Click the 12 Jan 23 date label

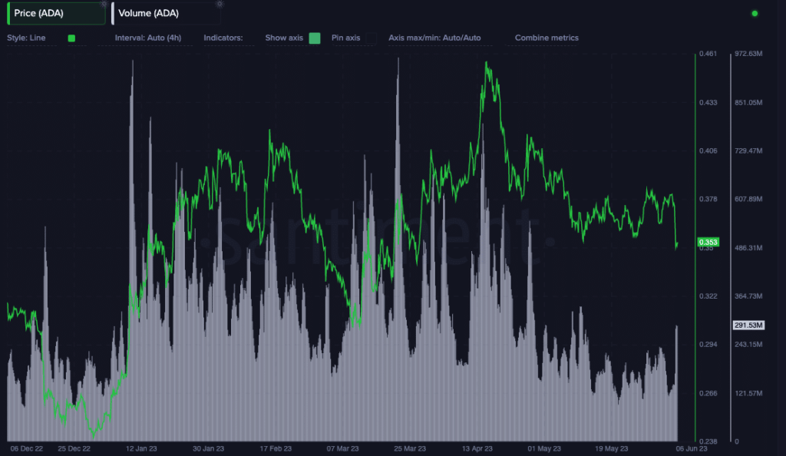pyautogui.click(x=142, y=448)
